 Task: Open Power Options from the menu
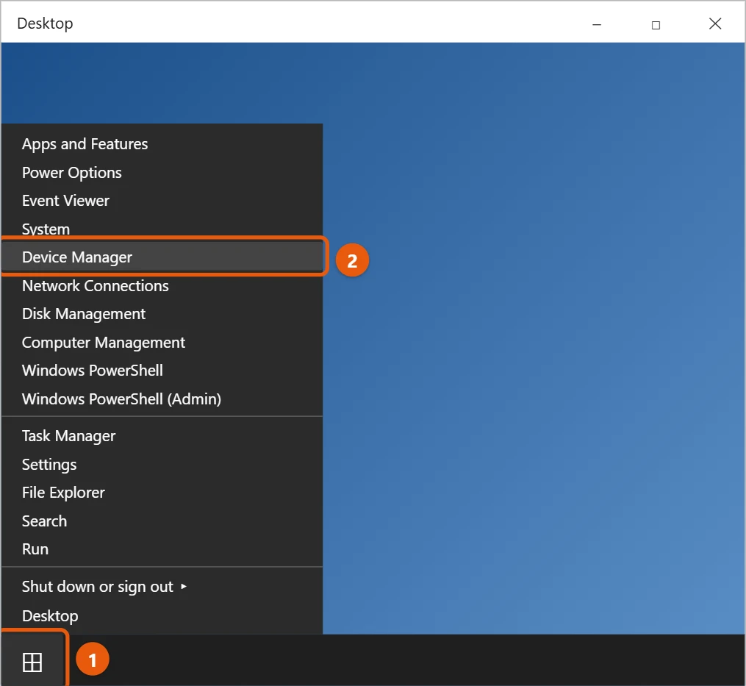pyautogui.click(x=162, y=172)
